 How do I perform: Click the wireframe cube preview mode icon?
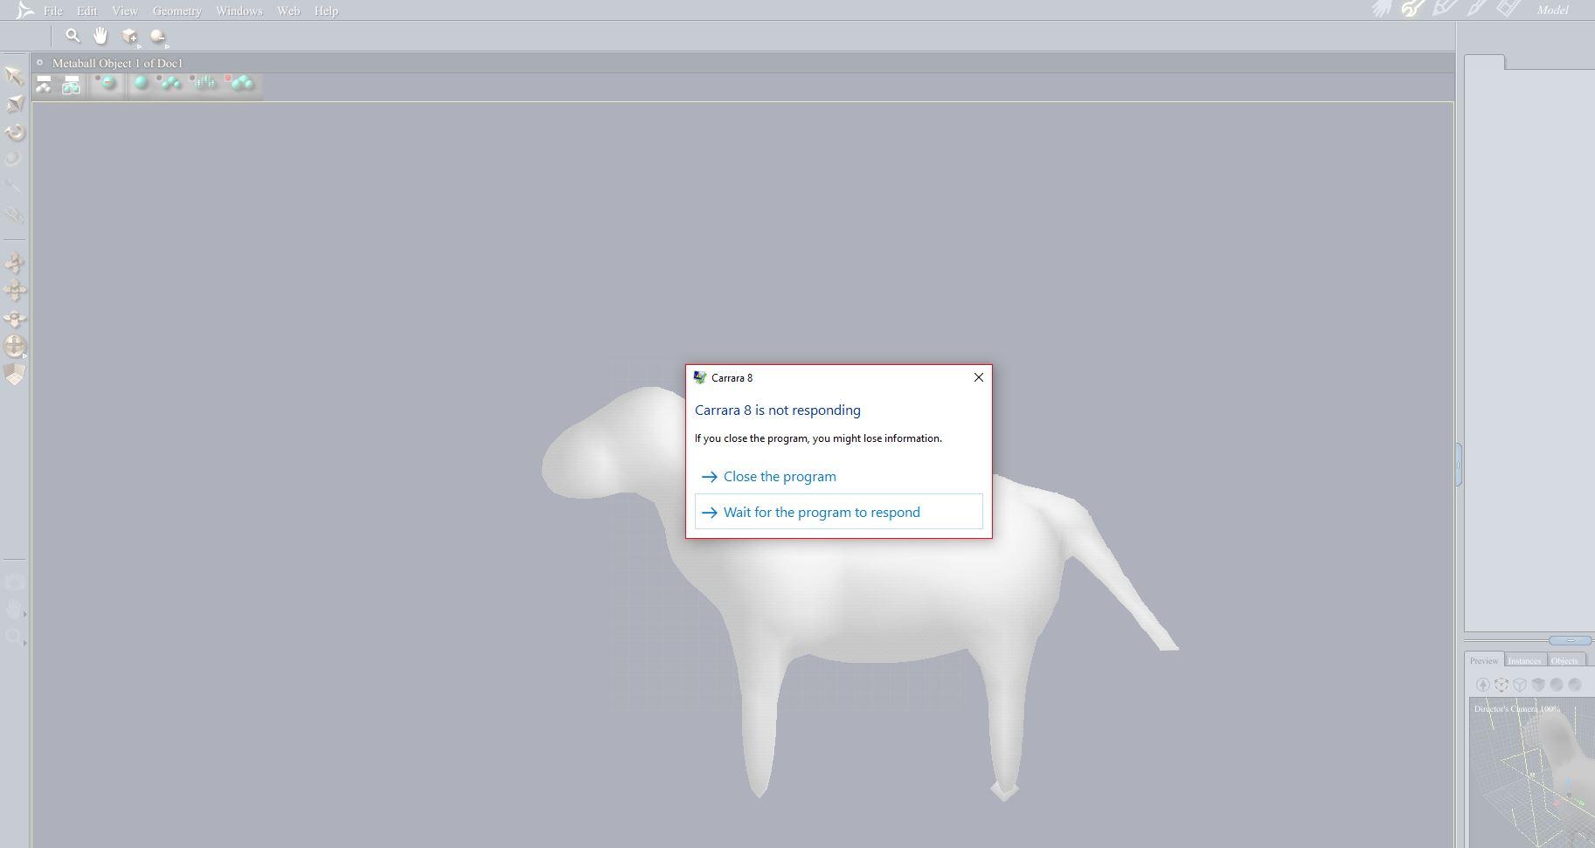point(1520,685)
